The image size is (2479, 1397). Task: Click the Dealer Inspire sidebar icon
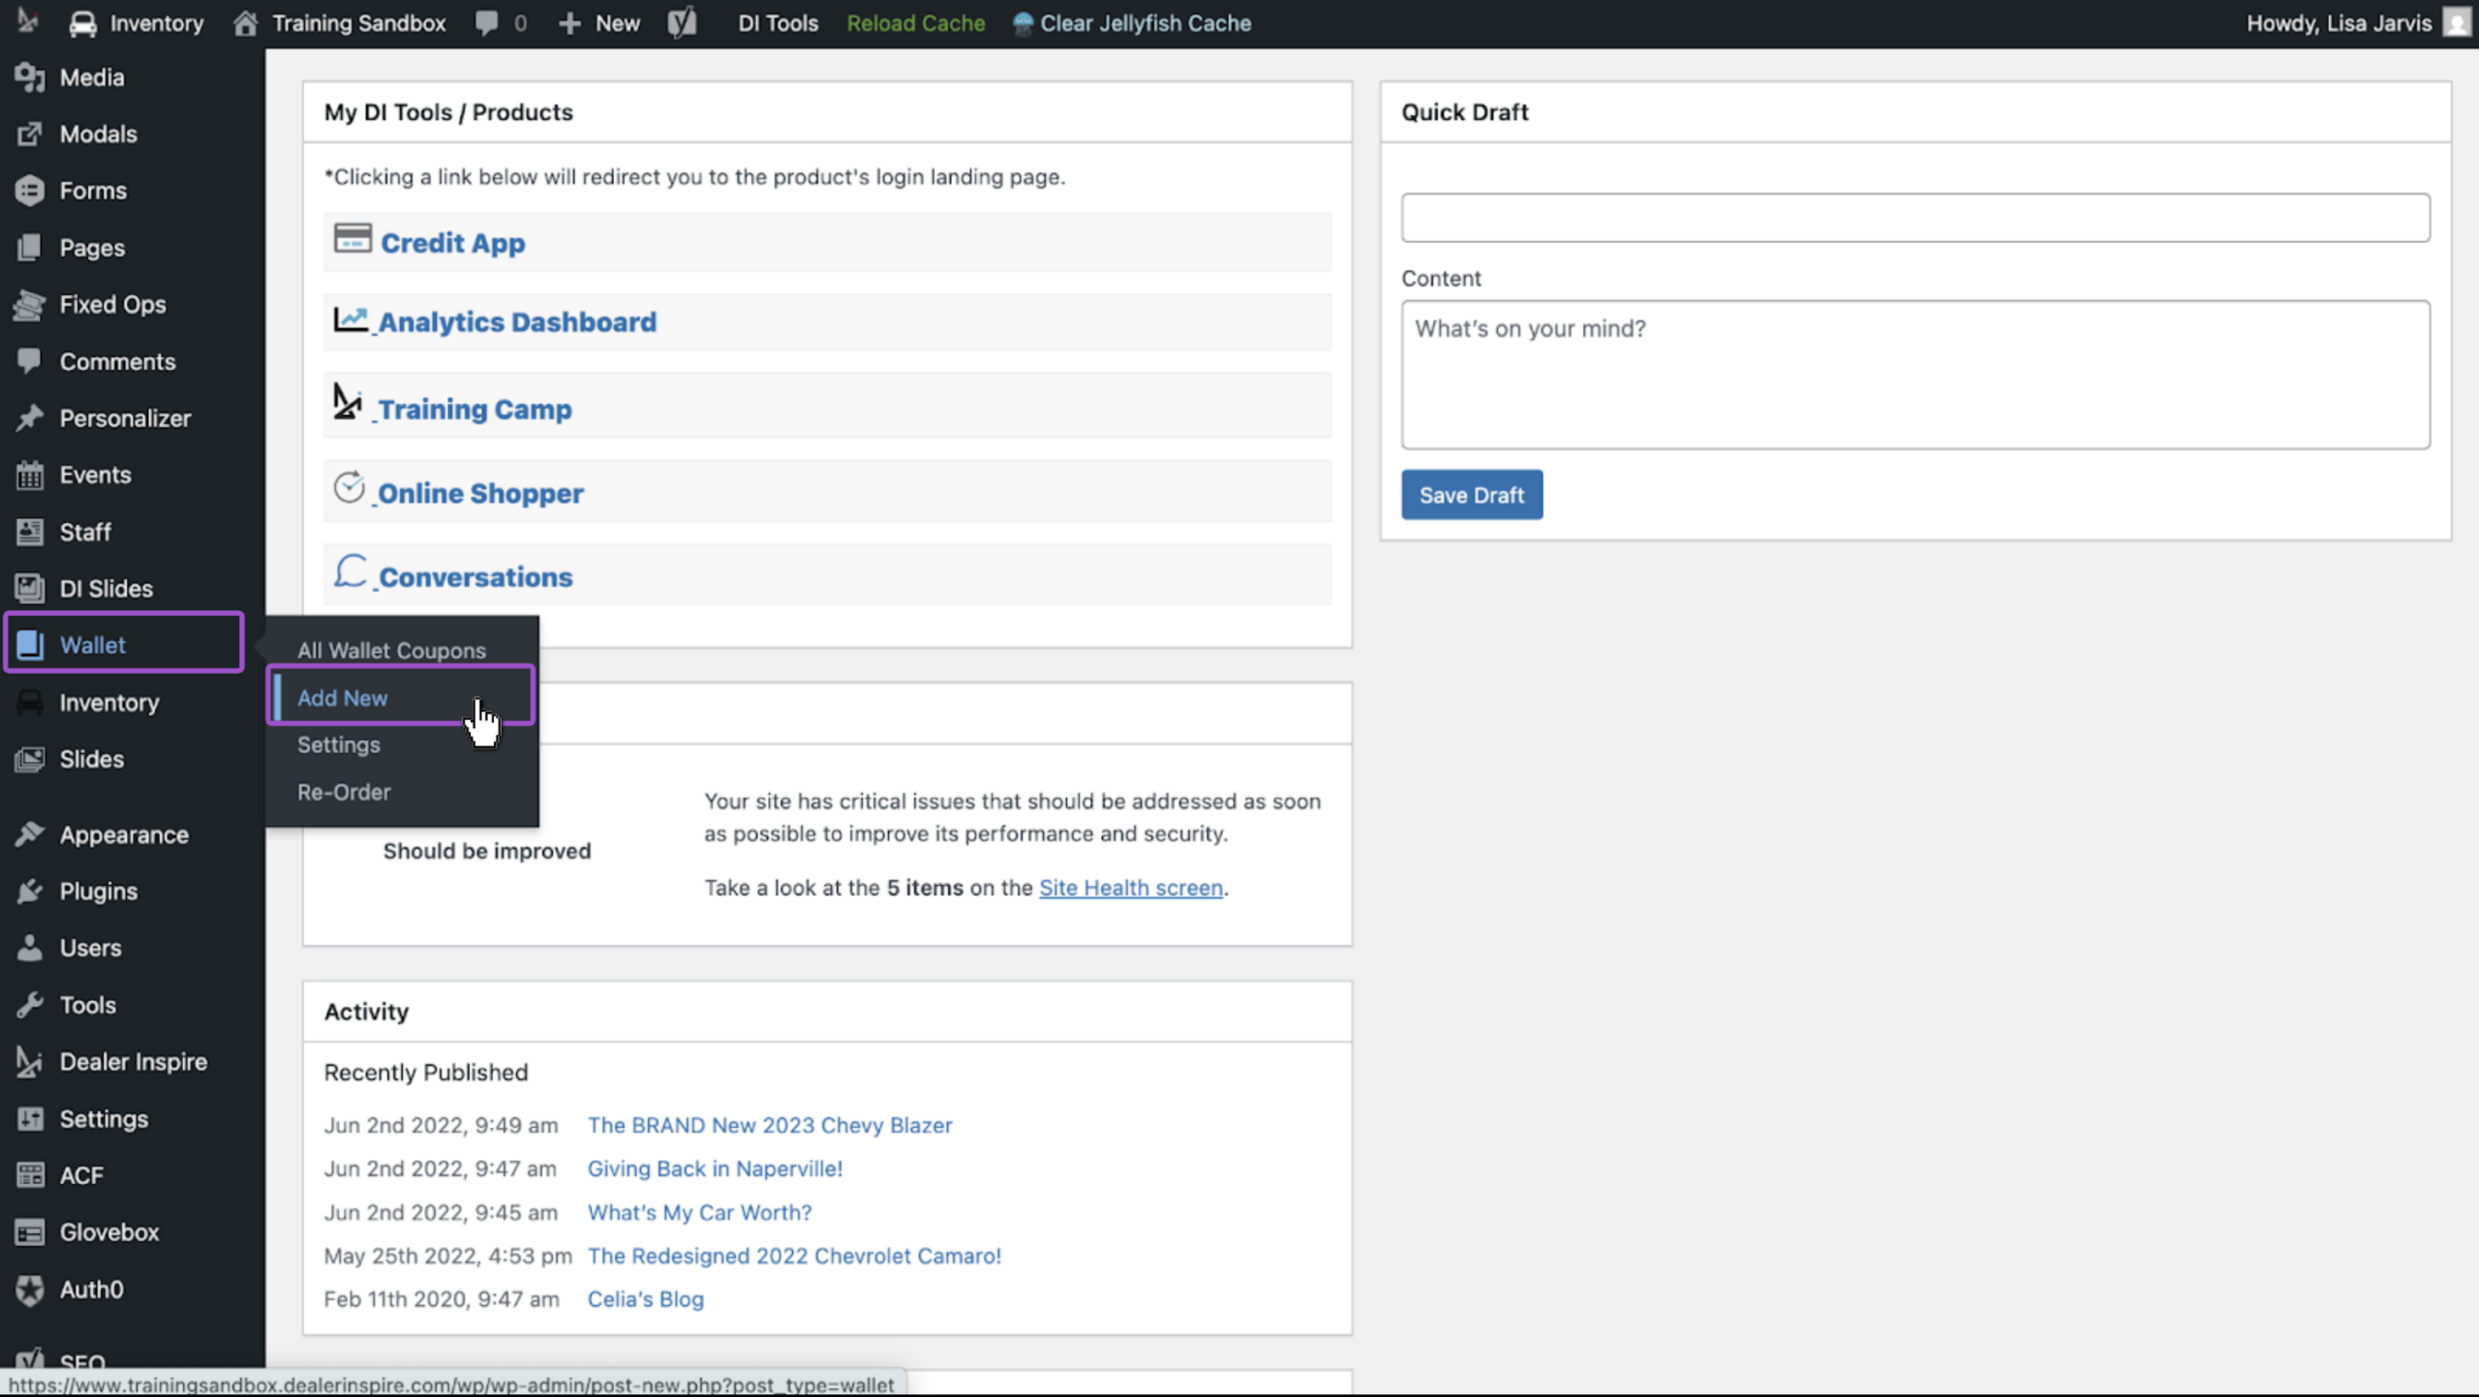coord(30,1062)
